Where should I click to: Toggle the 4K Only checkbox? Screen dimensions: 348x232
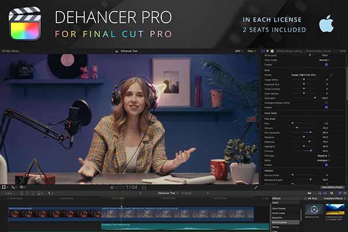pyautogui.click(x=306, y=198)
